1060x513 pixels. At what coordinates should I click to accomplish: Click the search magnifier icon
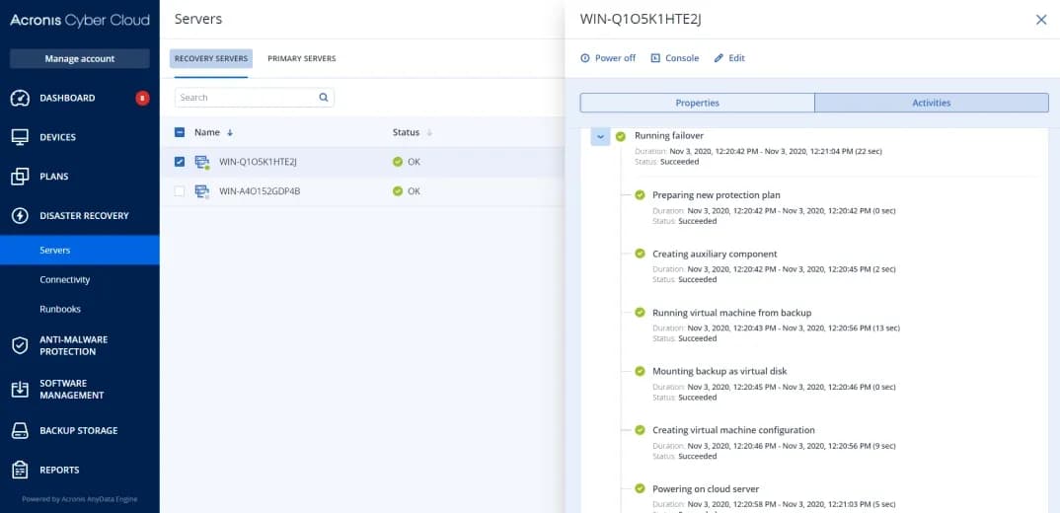tap(323, 98)
